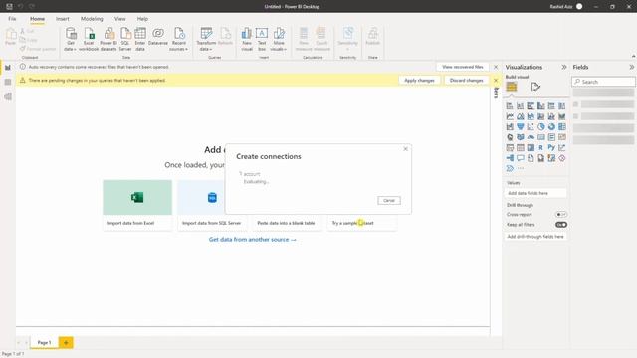The height and width of the screenshot is (358, 637).
Task: Open Power BI datasets source
Action: (x=108, y=40)
